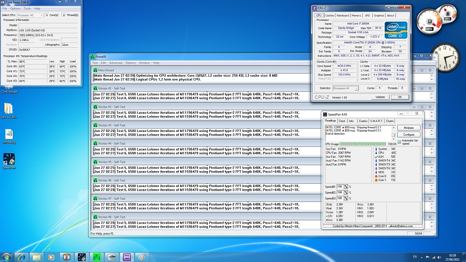
Task: Open Windows Explorer folder from taskbar
Action: click(x=36, y=257)
